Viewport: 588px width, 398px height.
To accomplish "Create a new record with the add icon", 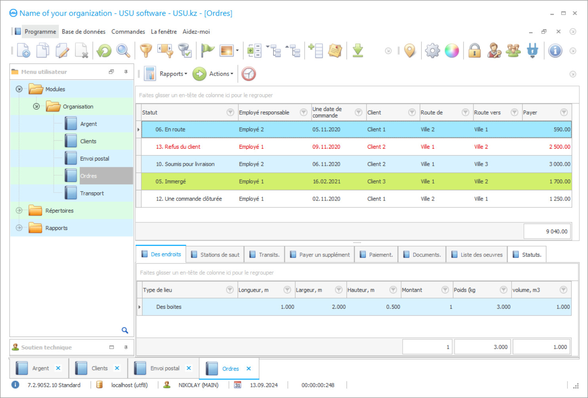I will pyautogui.click(x=23, y=50).
